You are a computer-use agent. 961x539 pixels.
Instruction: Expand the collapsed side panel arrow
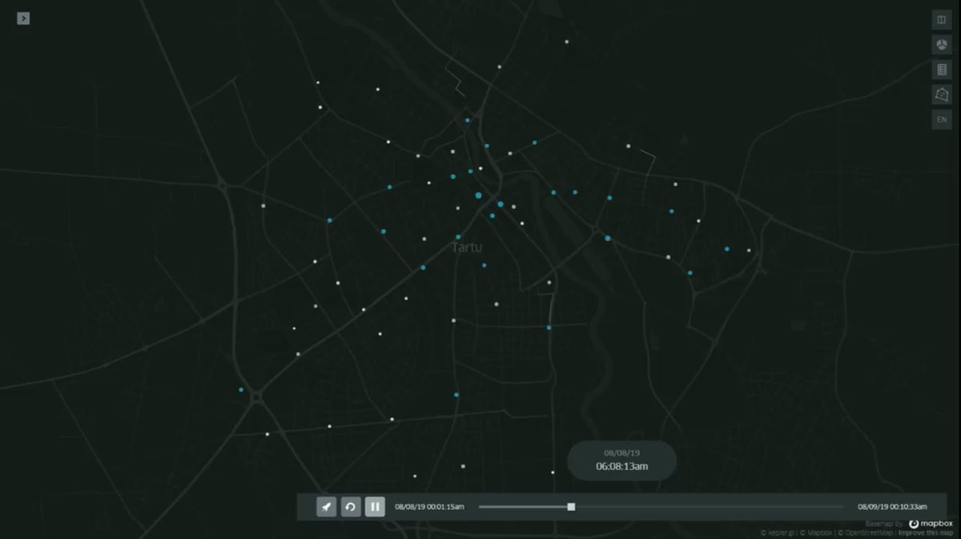point(23,18)
